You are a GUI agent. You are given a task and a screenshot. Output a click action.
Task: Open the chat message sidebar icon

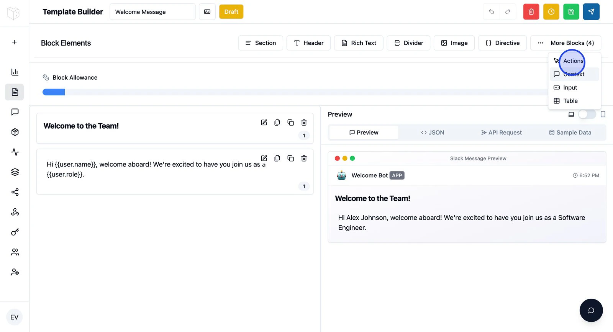(x=15, y=112)
